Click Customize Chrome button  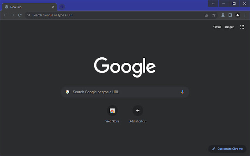click(x=227, y=149)
